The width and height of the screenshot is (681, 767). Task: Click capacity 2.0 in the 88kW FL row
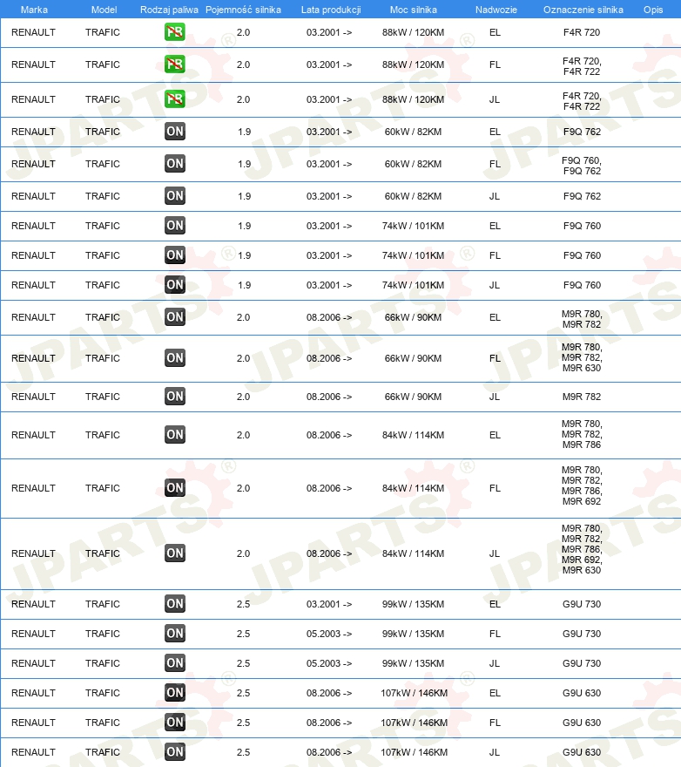tap(244, 64)
